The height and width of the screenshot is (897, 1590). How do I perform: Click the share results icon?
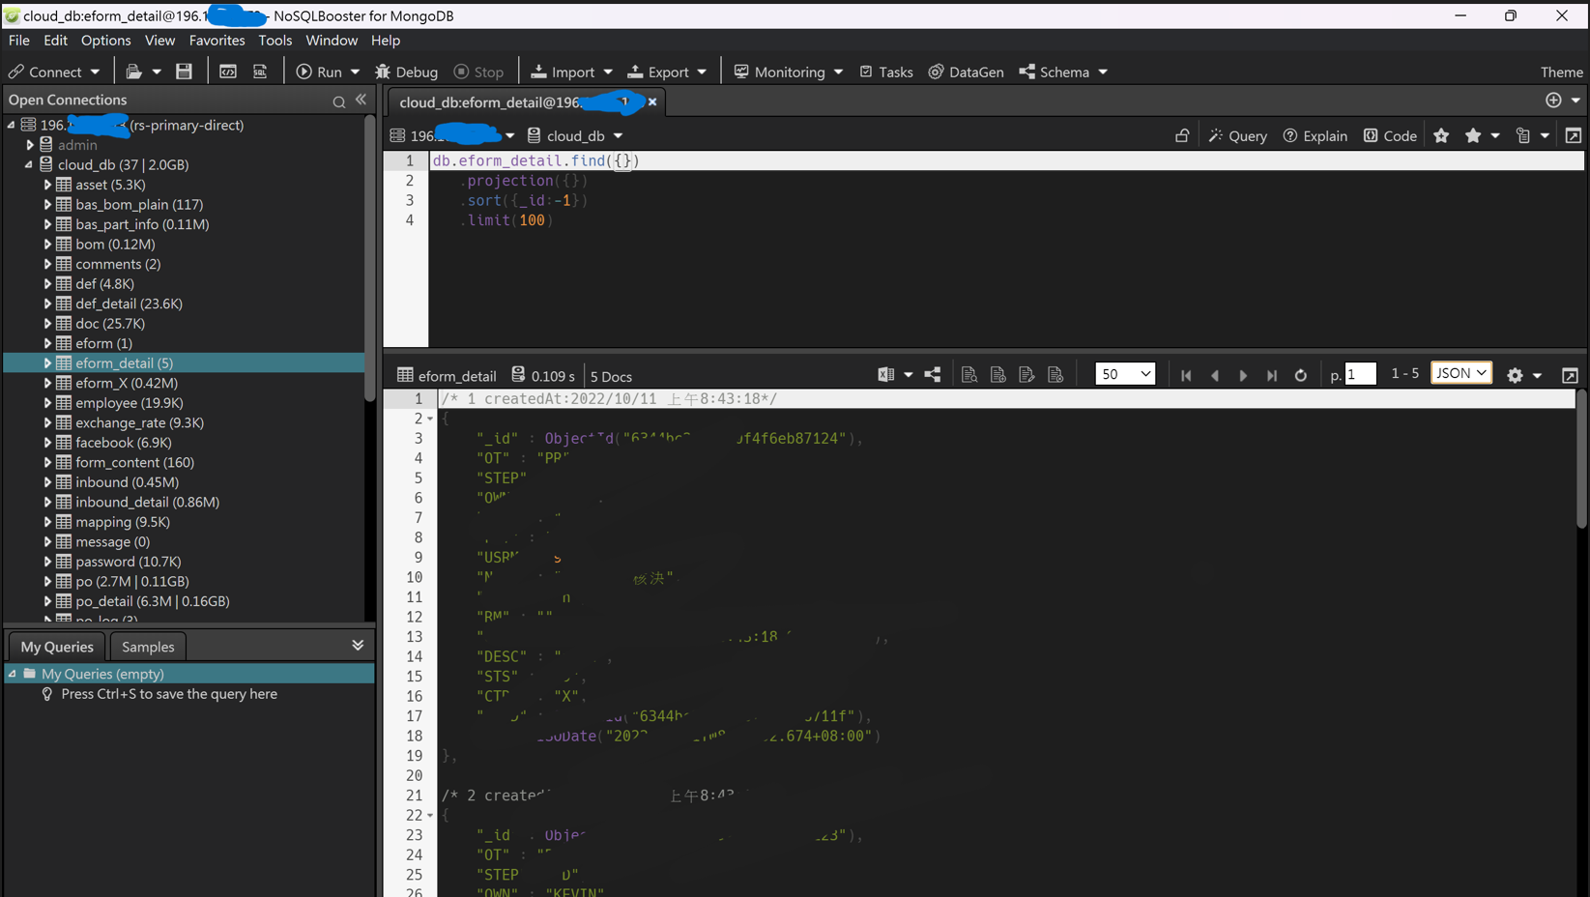pos(932,375)
